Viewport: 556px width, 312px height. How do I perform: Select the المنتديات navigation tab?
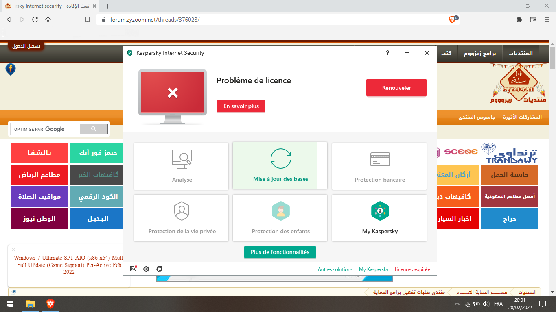(x=521, y=54)
